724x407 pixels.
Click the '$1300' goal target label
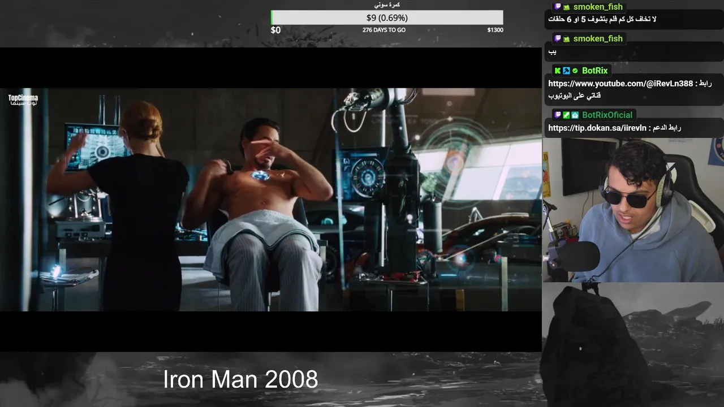coord(495,30)
